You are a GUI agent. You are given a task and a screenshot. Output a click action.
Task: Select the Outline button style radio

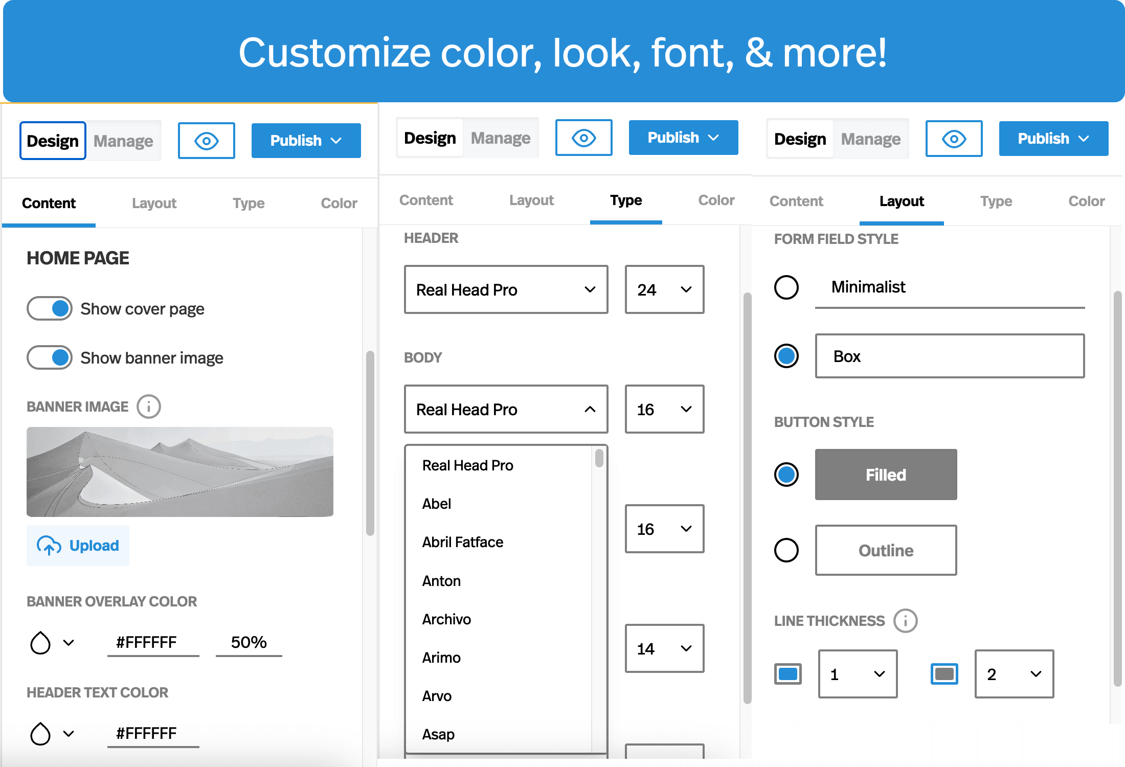[786, 550]
